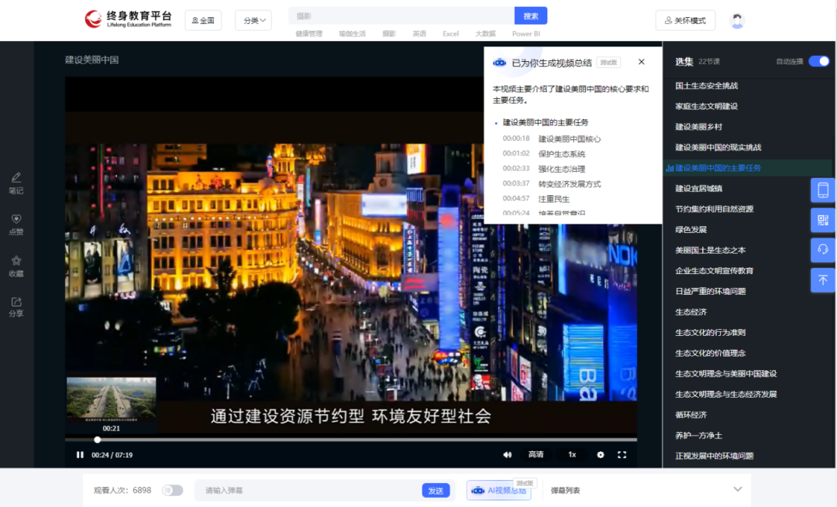Click the 发送 send button
Image resolution: width=837 pixels, height=507 pixels.
click(x=436, y=491)
